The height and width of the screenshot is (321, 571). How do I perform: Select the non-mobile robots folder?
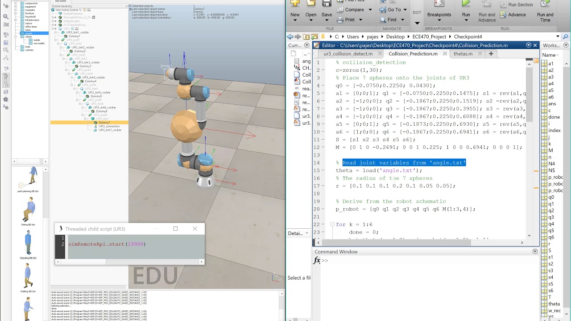click(39, 43)
